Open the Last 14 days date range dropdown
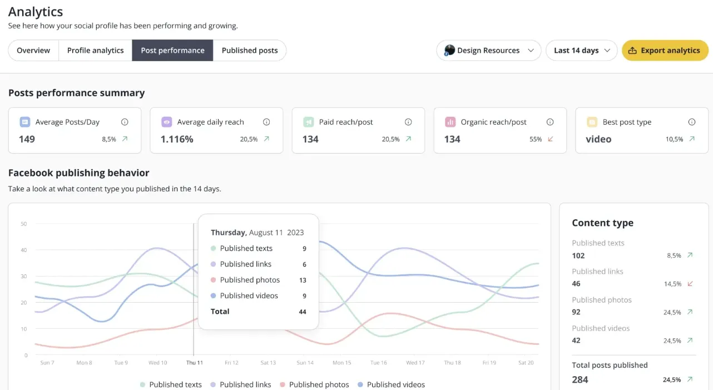The width and height of the screenshot is (713, 390). pyautogui.click(x=581, y=50)
